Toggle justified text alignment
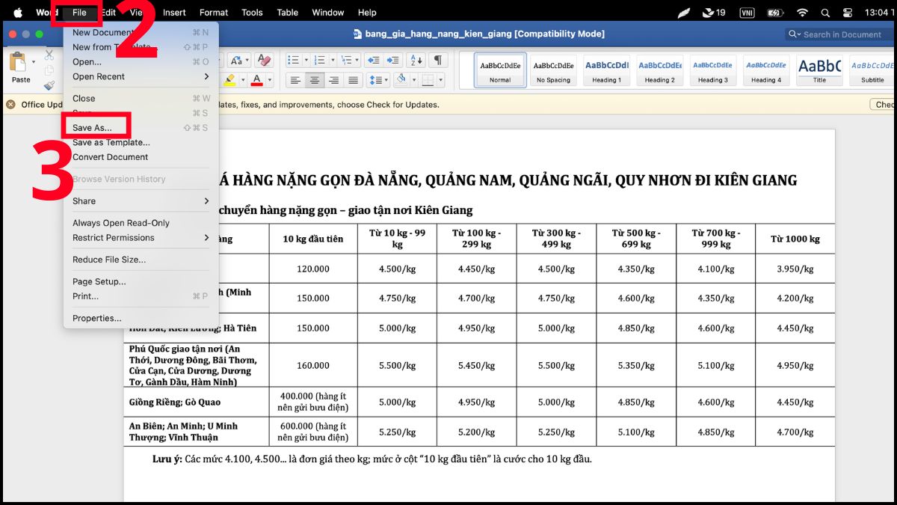This screenshot has width=897, height=505. [x=354, y=80]
